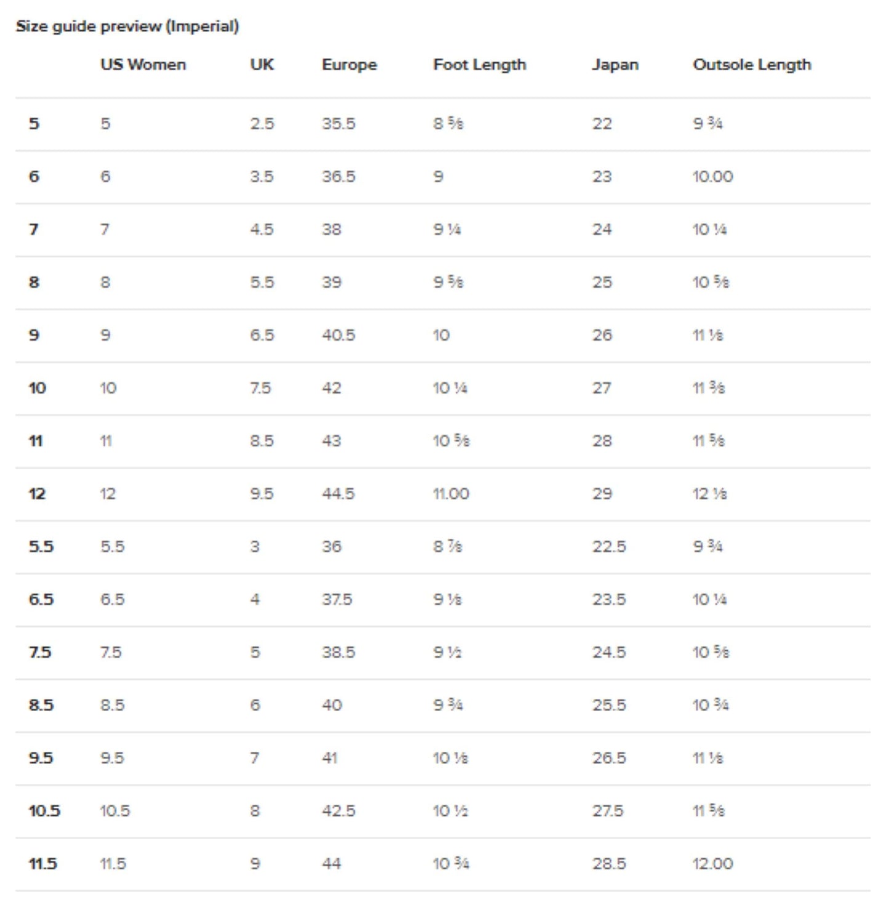
Task: Select the Japan column header
Action: 615,65
